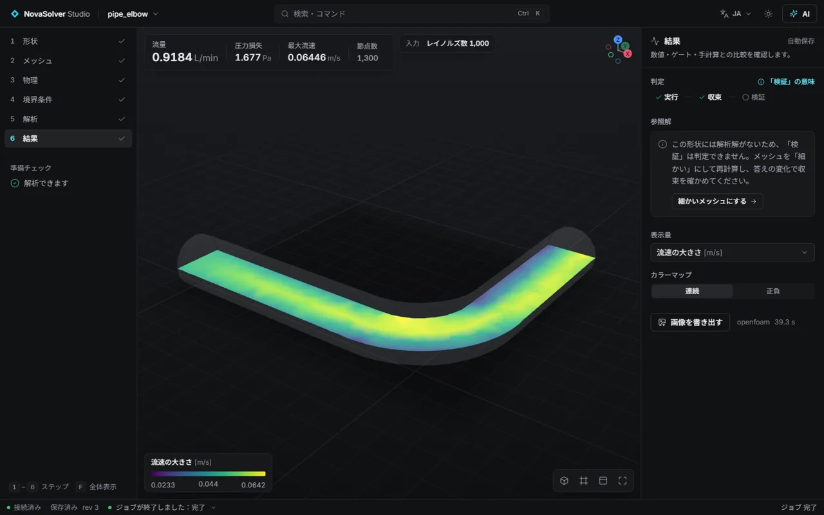824x515 pixels.
Task: Toggle the grid display icon
Action: point(584,481)
